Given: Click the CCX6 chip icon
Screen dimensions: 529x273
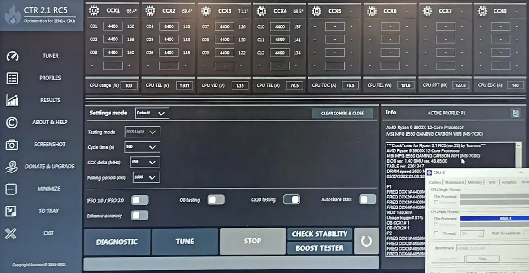Looking at the screenshot, I should (372, 11).
